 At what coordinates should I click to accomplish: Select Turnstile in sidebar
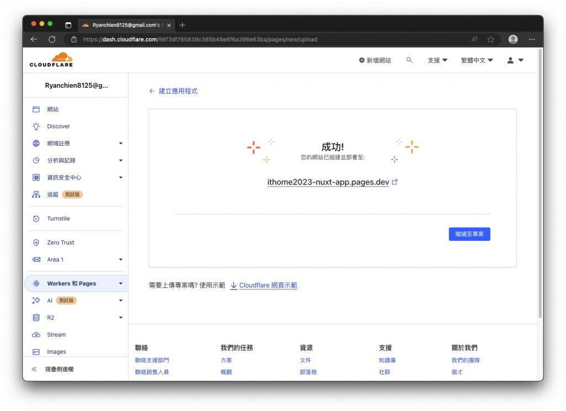(59, 218)
